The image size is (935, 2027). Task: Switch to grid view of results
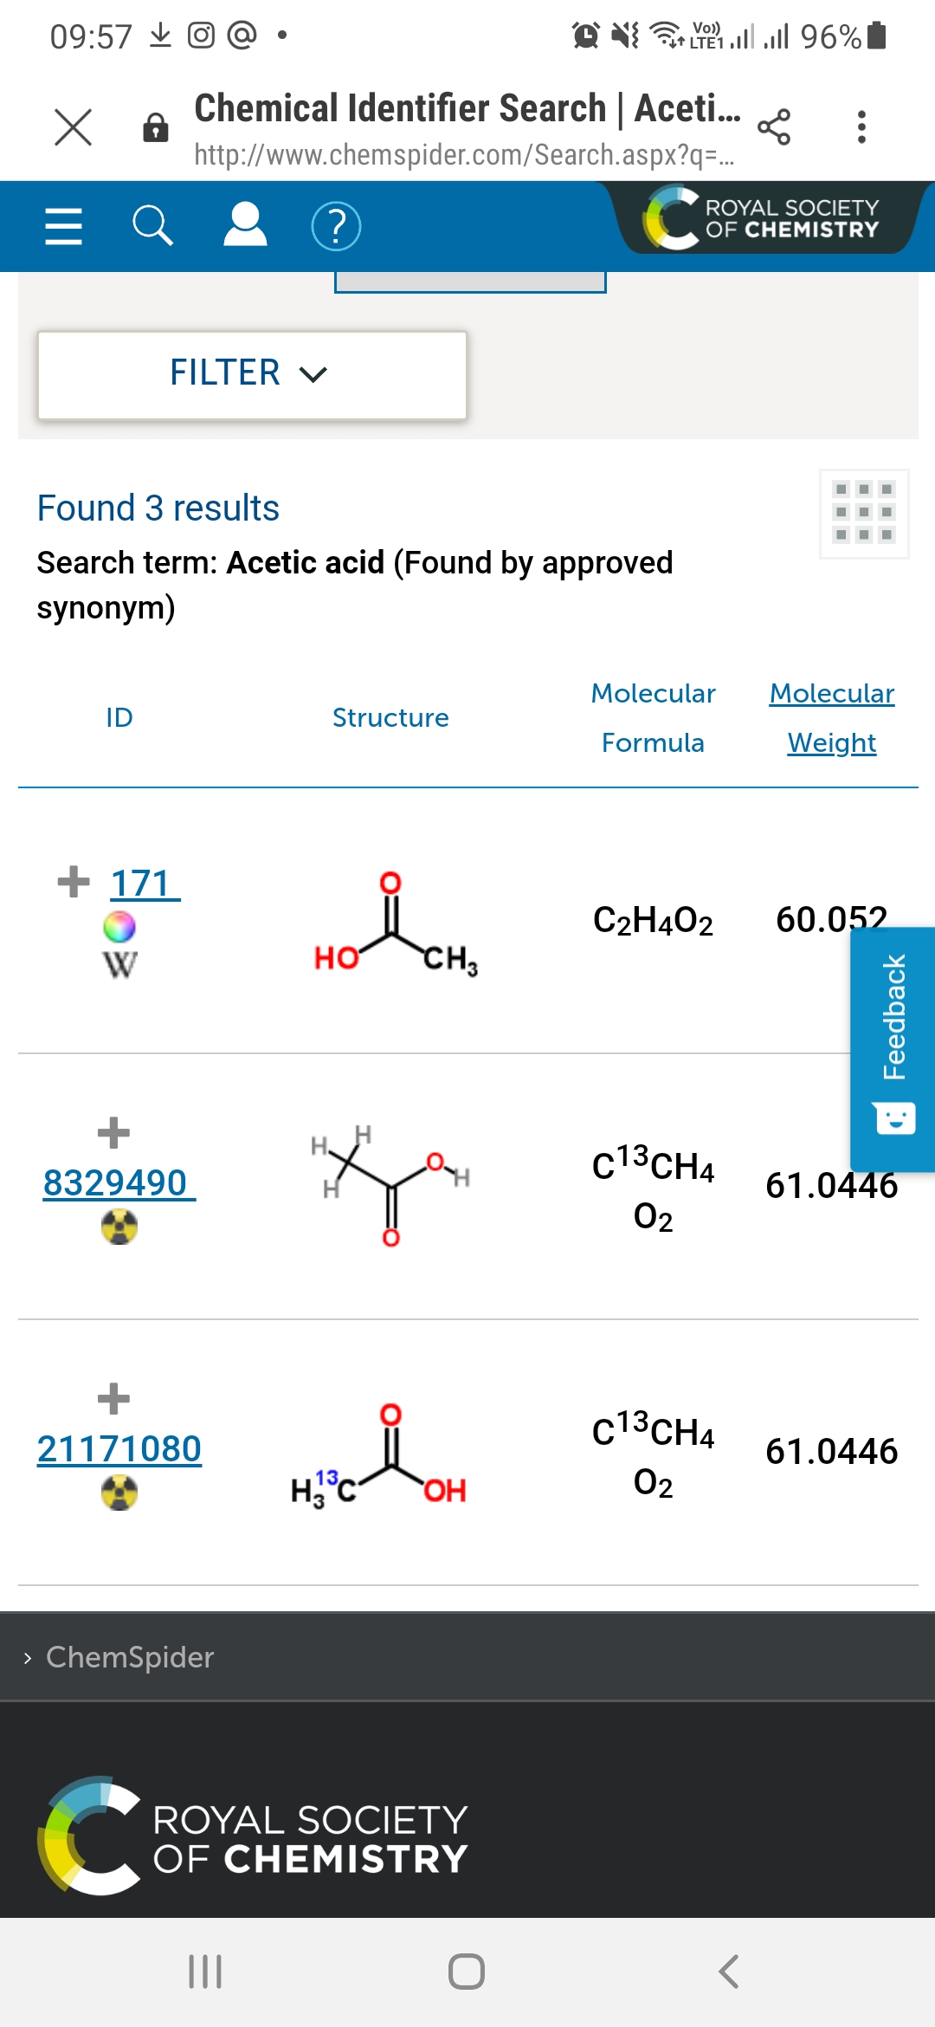(x=863, y=513)
